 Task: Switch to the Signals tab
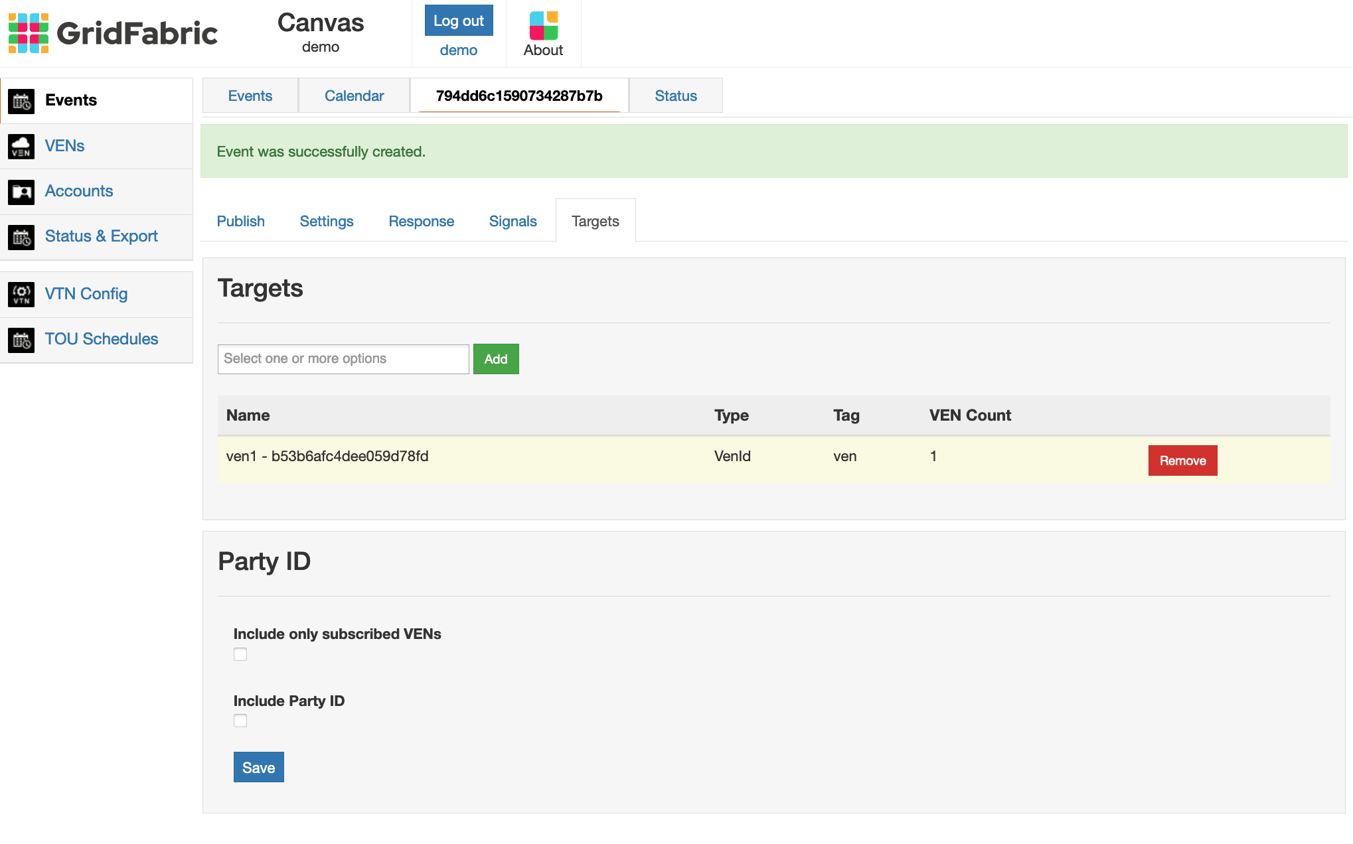(x=513, y=221)
